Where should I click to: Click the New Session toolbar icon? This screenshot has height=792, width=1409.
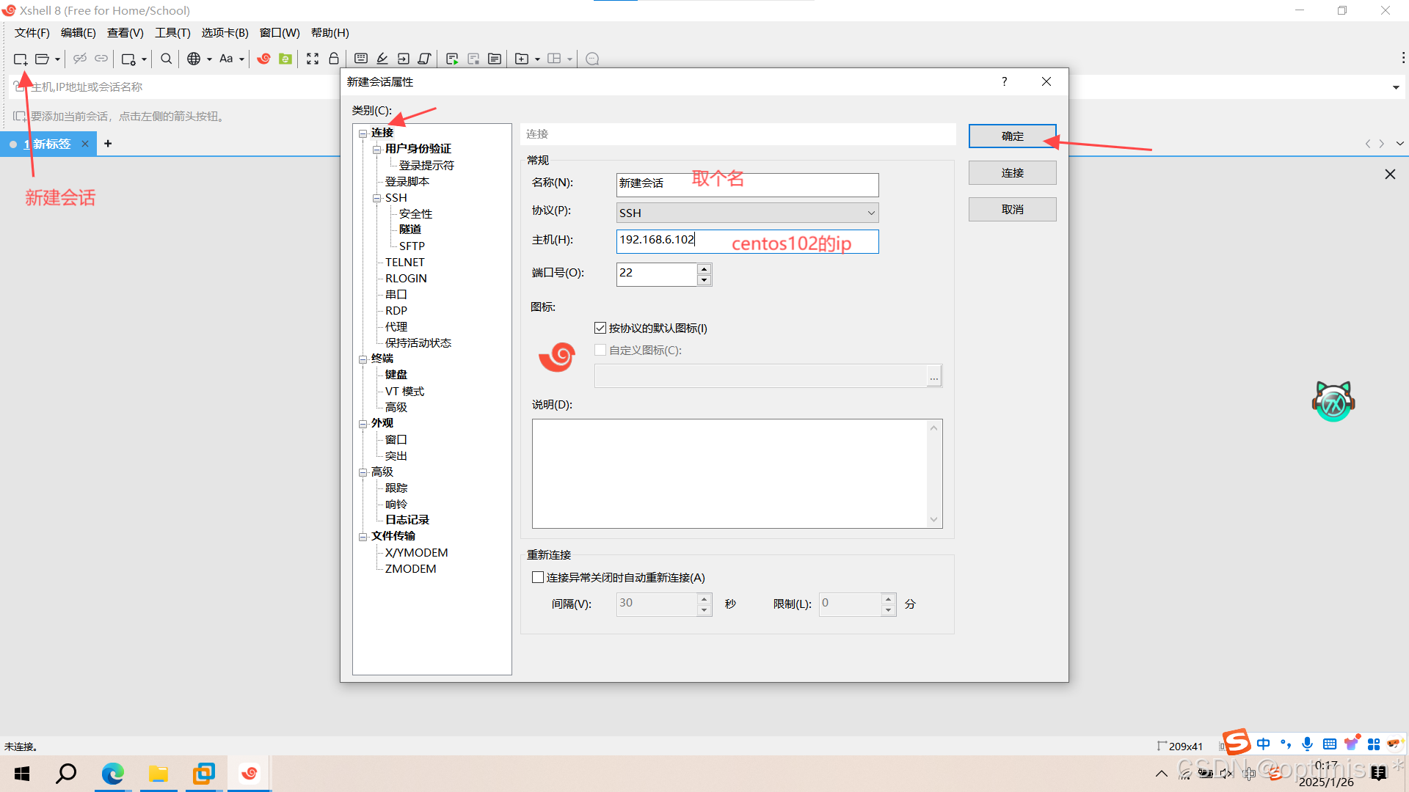(20, 59)
